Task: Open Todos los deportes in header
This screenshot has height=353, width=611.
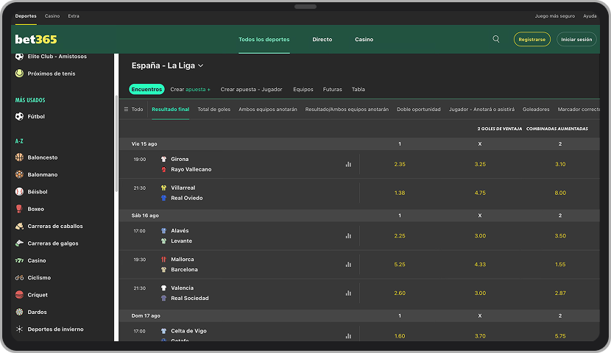Action: coord(264,39)
